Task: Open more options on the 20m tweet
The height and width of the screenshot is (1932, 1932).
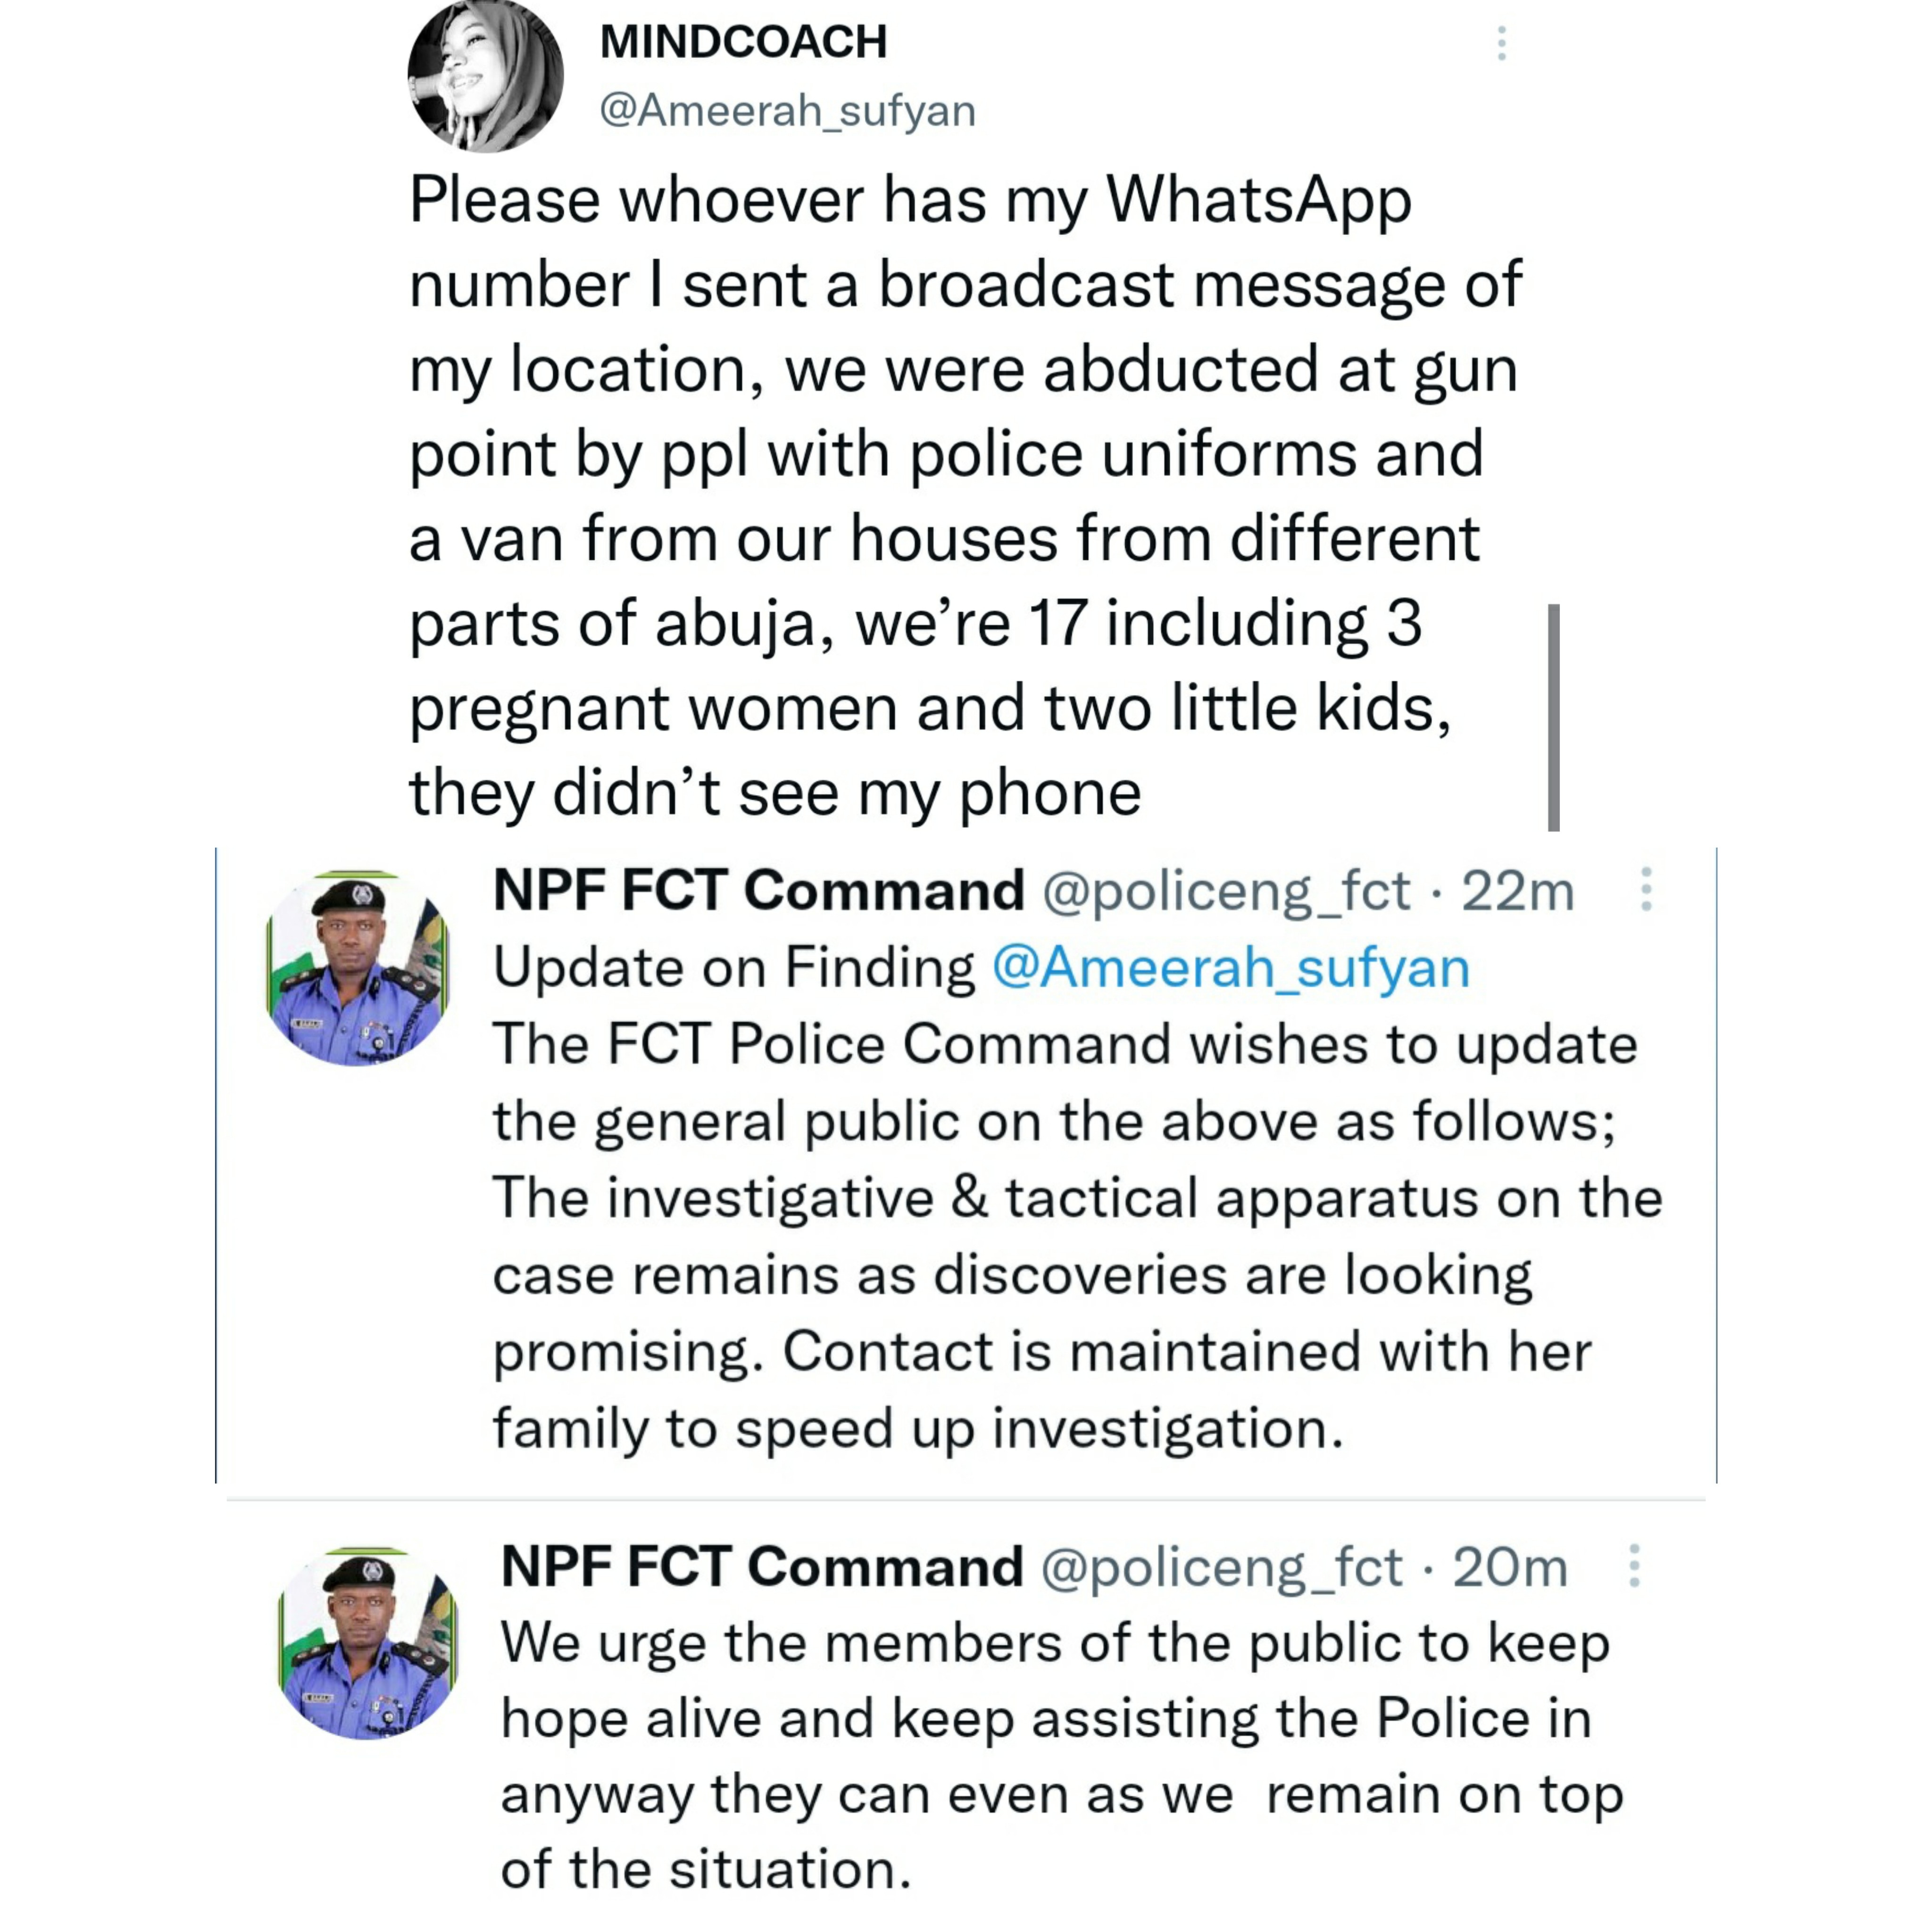Action: click(1634, 1566)
